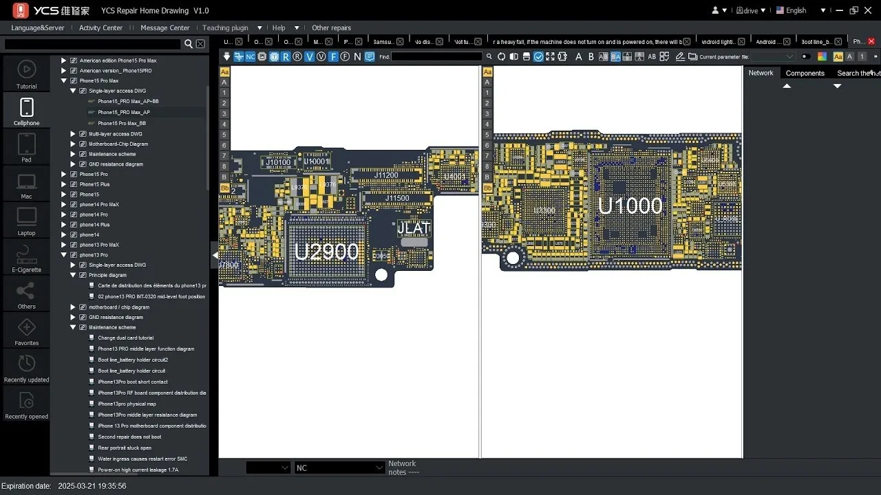Toggle checkbox for GND resistance diagram under Phone15
Image resolution: width=881 pixels, height=495 pixels.
click(83, 164)
